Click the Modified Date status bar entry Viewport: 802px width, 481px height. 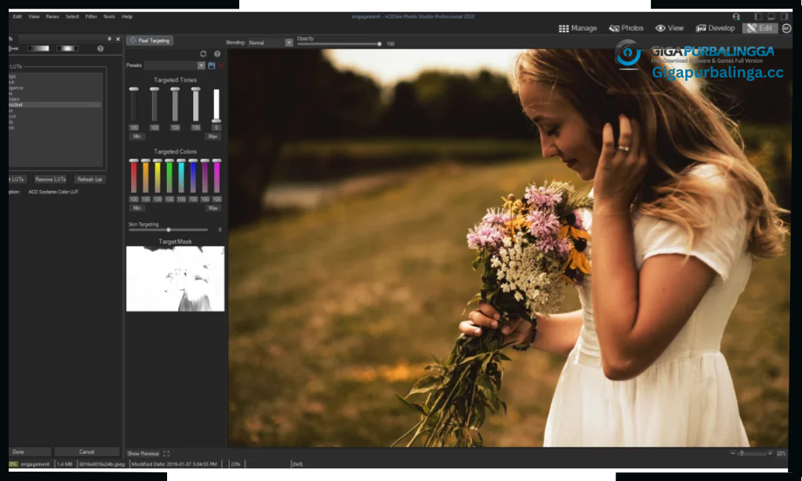pyautogui.click(x=174, y=464)
